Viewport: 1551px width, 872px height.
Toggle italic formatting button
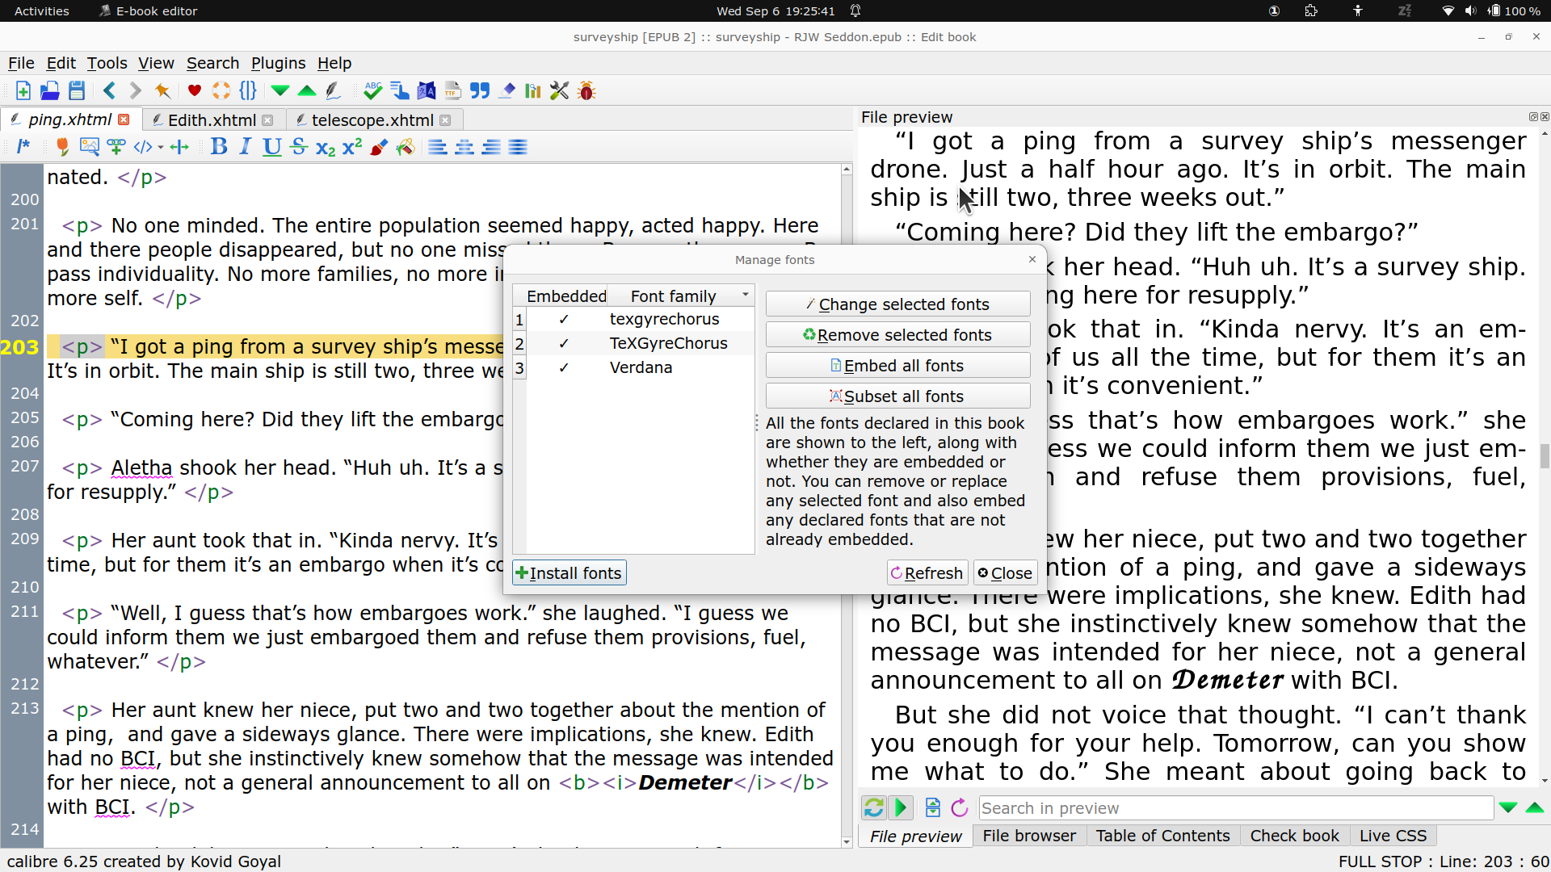click(246, 147)
